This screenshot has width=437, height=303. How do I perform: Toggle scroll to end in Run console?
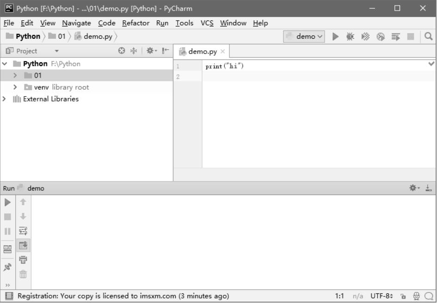[x=23, y=245]
